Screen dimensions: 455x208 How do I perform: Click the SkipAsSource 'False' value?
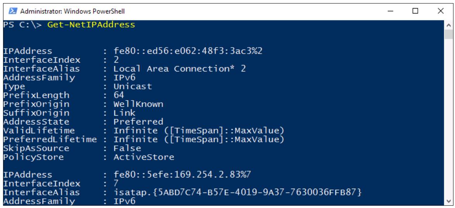(127, 148)
